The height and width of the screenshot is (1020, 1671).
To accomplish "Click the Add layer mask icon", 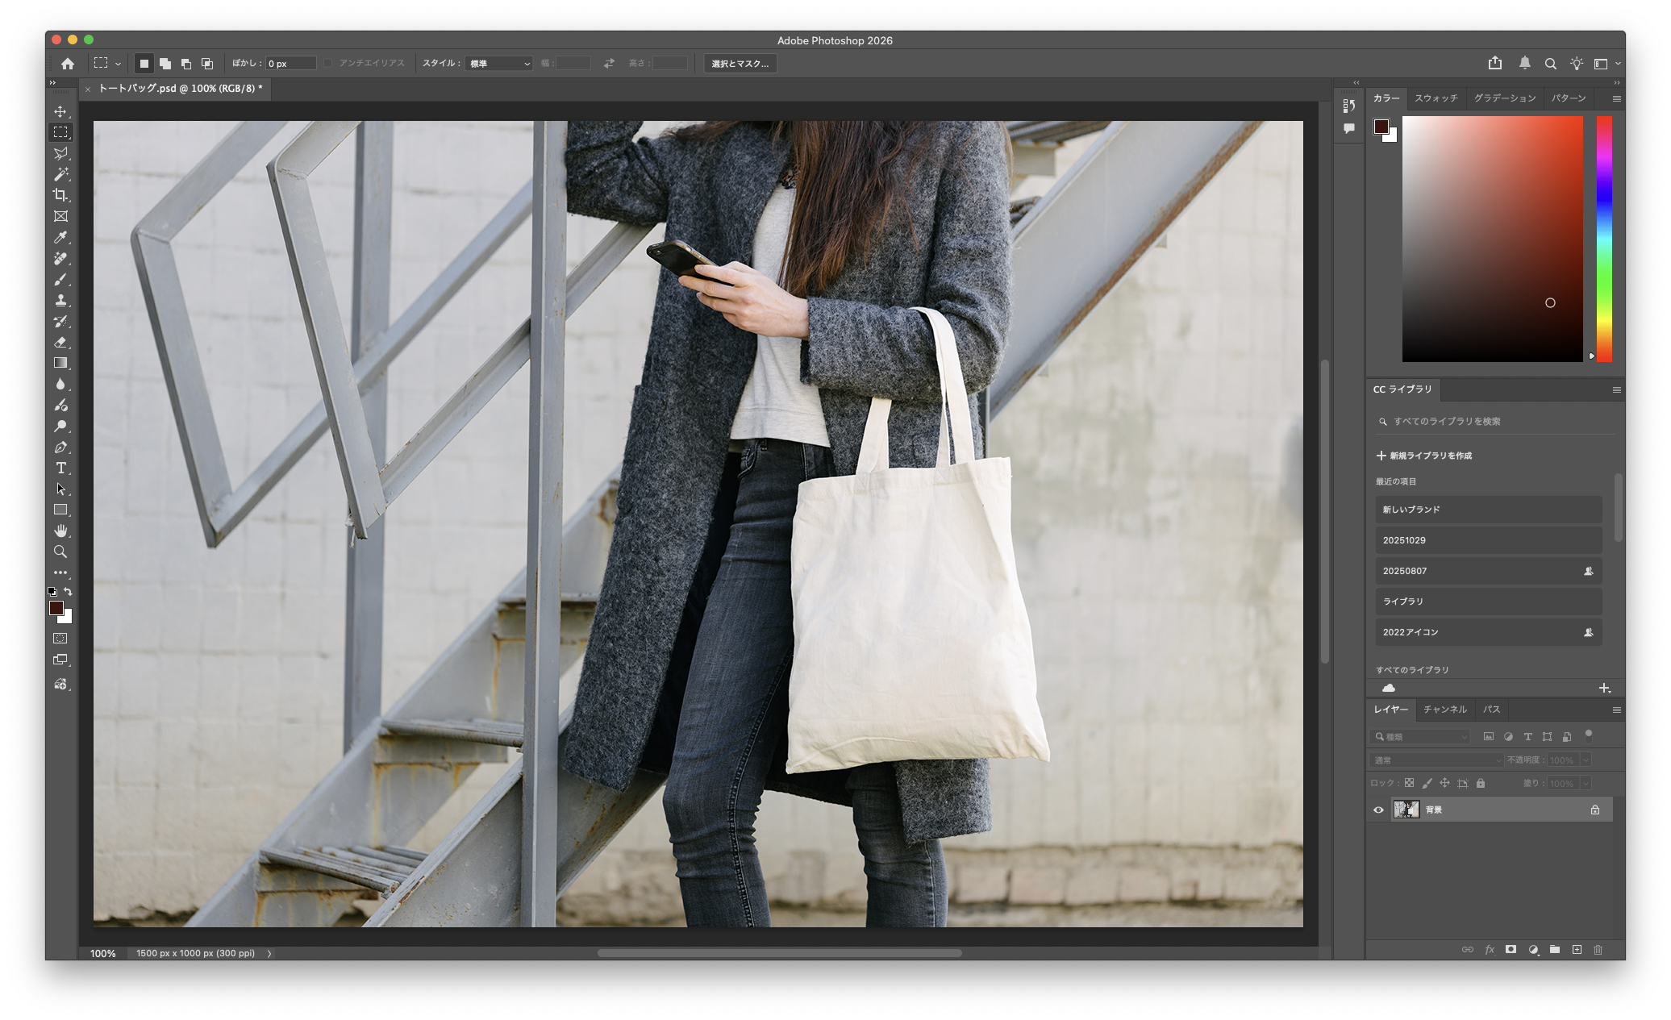I will [1511, 949].
